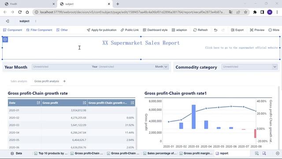Expand the bottom bar collapse arrow icon
This screenshot has width=282, height=159.
[278, 153]
